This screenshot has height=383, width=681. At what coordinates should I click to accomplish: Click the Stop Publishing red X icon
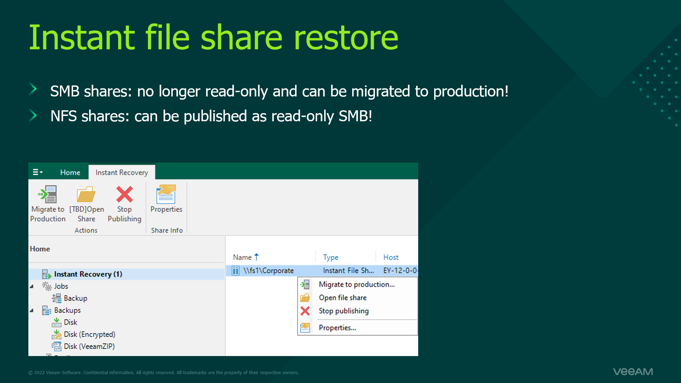pyautogui.click(x=124, y=194)
